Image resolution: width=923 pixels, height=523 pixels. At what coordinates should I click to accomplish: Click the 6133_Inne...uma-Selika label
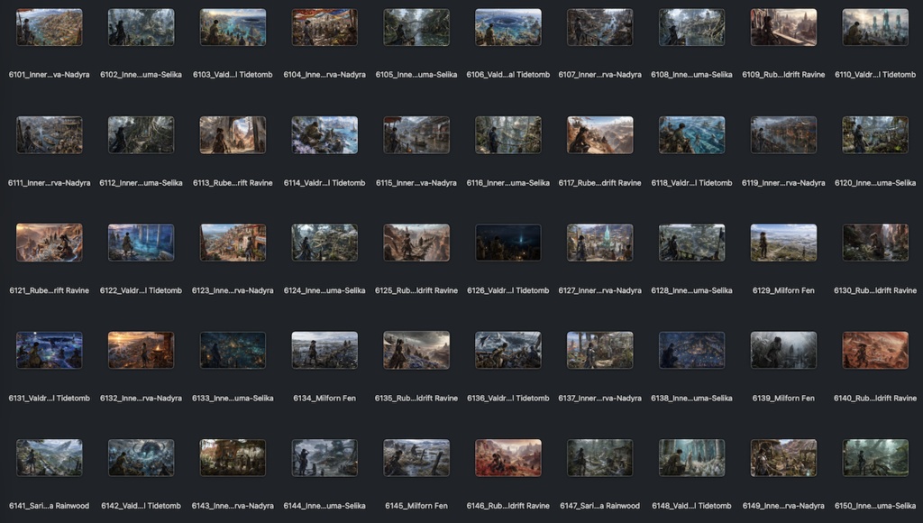pyautogui.click(x=233, y=399)
